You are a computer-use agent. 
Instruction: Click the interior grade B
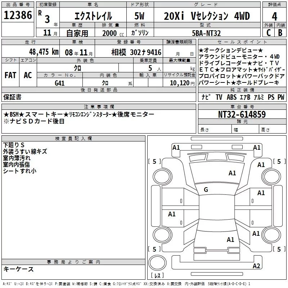tap(280, 33)
